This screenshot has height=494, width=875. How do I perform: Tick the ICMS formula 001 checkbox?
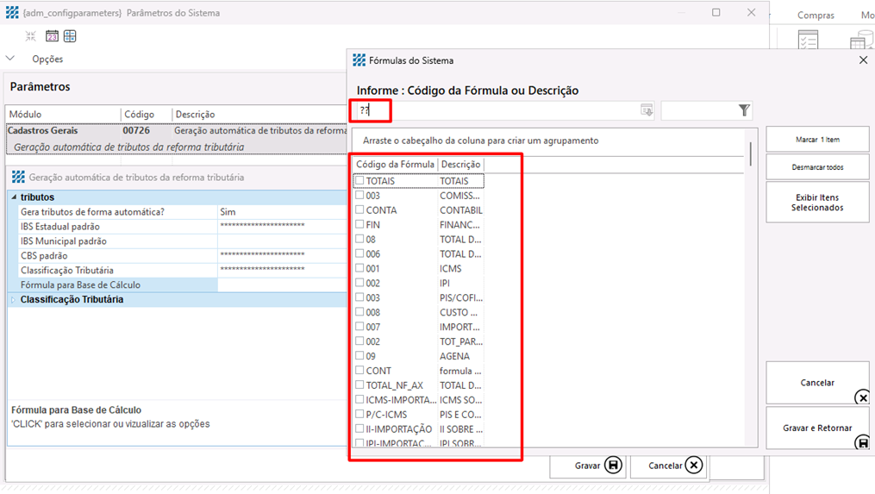tap(359, 268)
